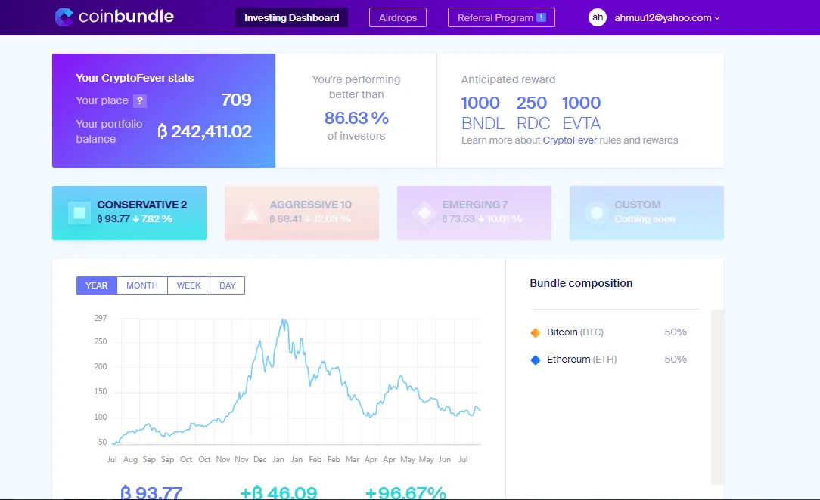
Task: Click the 86.63 % performance figure
Action: tap(356, 118)
